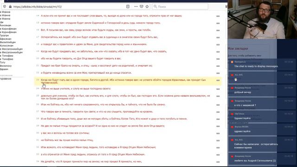Click the action icon beside verse 32
This screenshot has height=167, width=297.
tap(218, 148)
